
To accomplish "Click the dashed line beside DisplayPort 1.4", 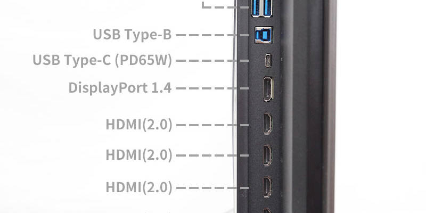I will coord(212,88).
